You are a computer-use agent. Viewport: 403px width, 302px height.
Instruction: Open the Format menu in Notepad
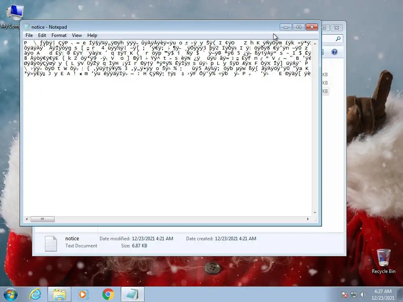[x=59, y=35]
